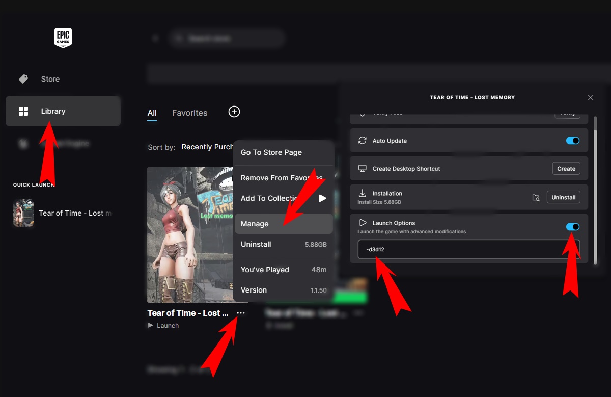Click the search magnifier icon
The image size is (611, 397).
pyautogui.click(x=178, y=38)
